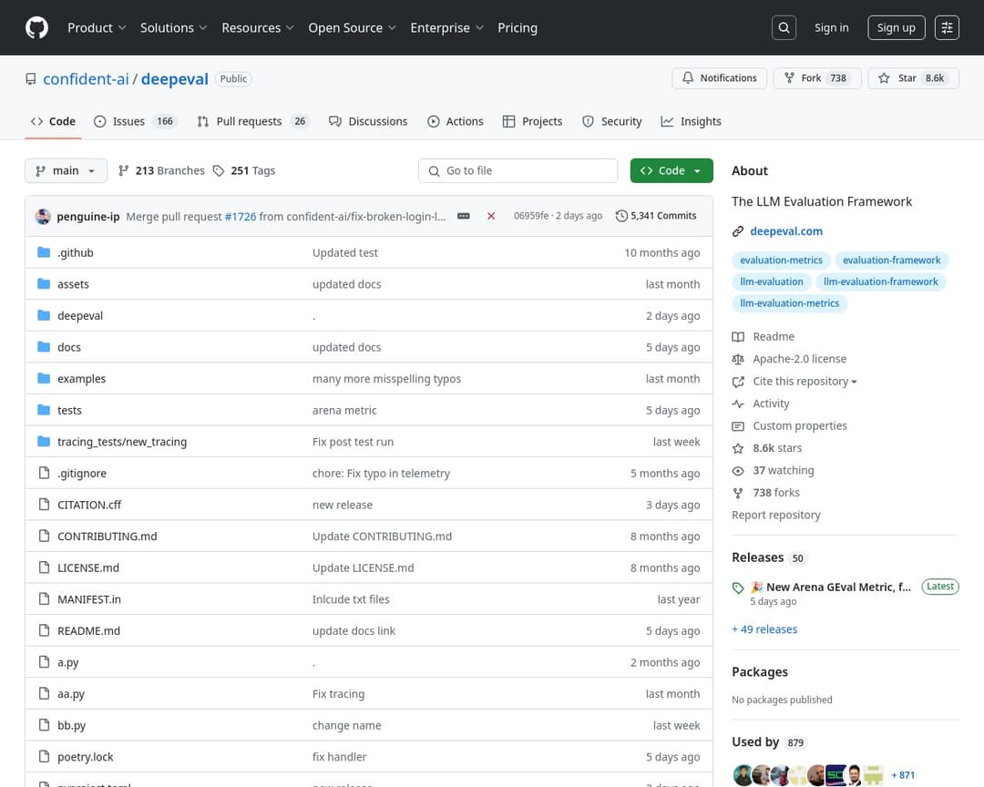This screenshot has height=787, width=984.
Task: Open the Pricing link
Action: point(518,27)
